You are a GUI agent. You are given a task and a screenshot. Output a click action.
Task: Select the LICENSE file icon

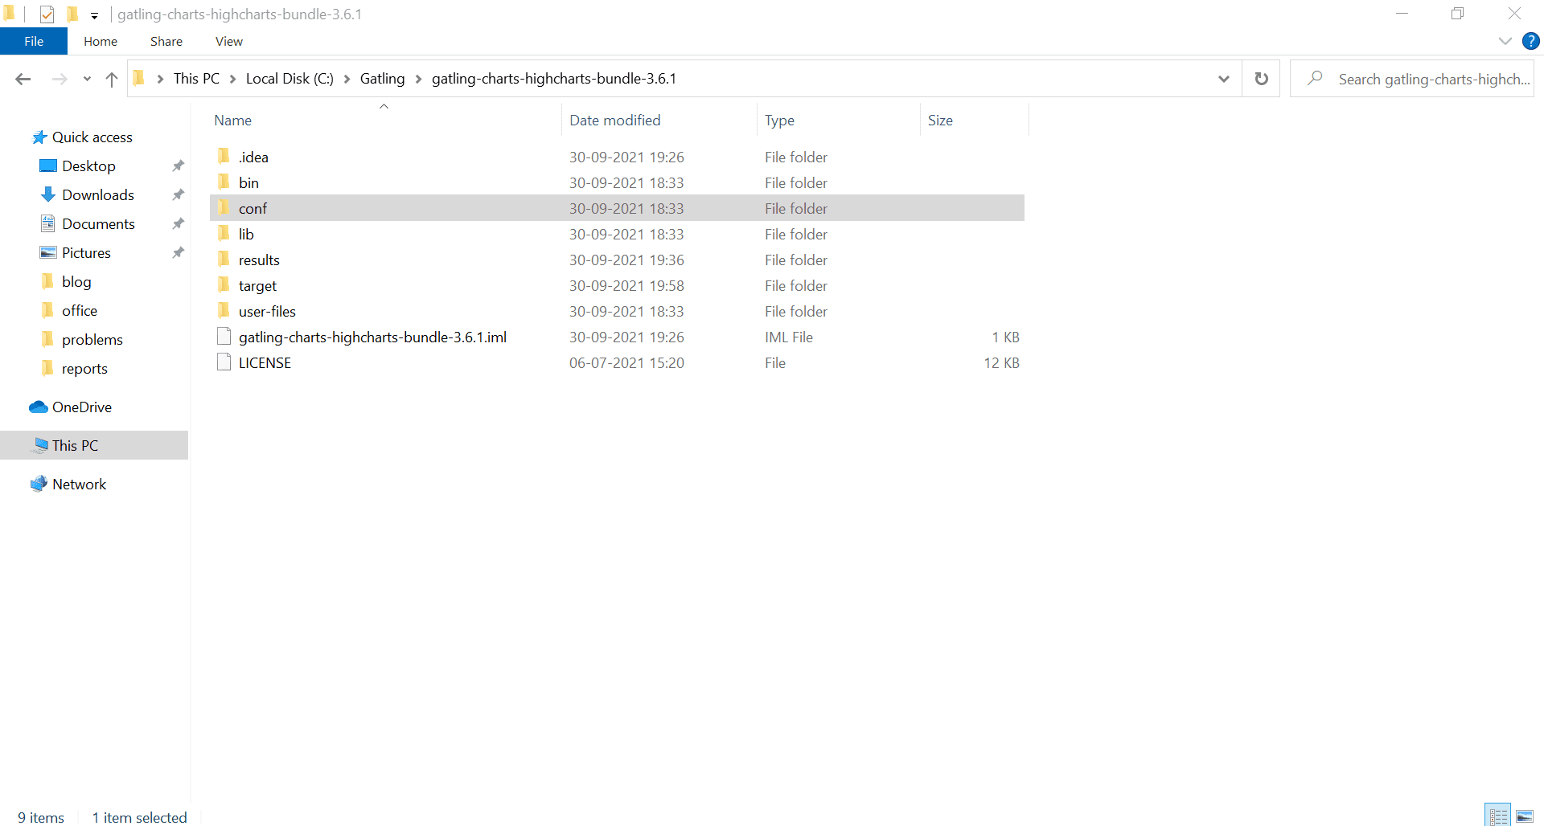224,362
